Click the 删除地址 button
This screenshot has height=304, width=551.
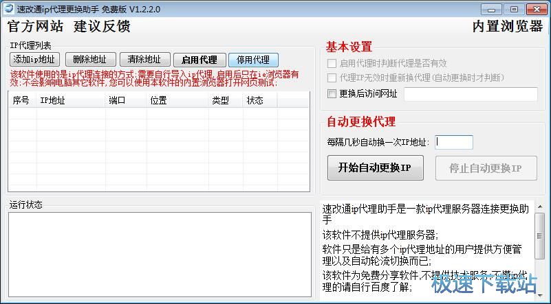tap(90, 59)
